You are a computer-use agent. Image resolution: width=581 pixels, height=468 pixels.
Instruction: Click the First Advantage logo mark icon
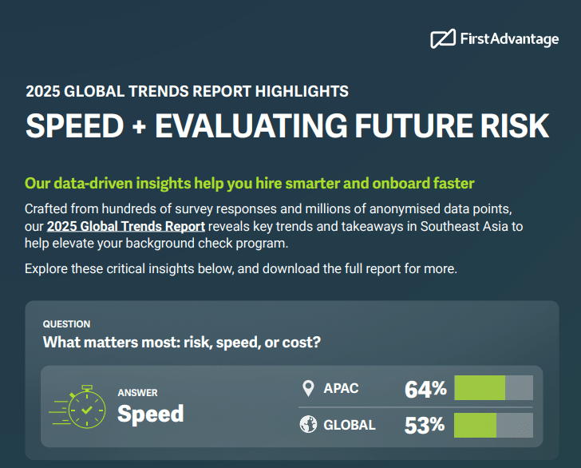pyautogui.click(x=442, y=38)
